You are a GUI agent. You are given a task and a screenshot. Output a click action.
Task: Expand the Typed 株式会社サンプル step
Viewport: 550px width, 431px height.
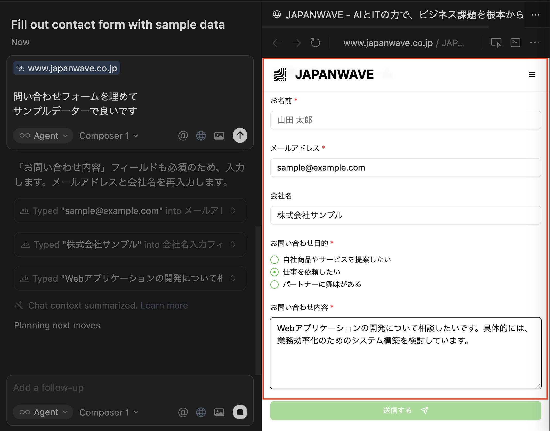233,244
